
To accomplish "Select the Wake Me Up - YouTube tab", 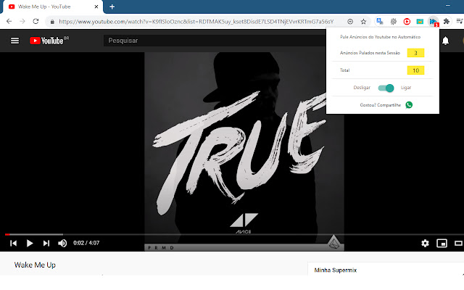I will point(52,7).
